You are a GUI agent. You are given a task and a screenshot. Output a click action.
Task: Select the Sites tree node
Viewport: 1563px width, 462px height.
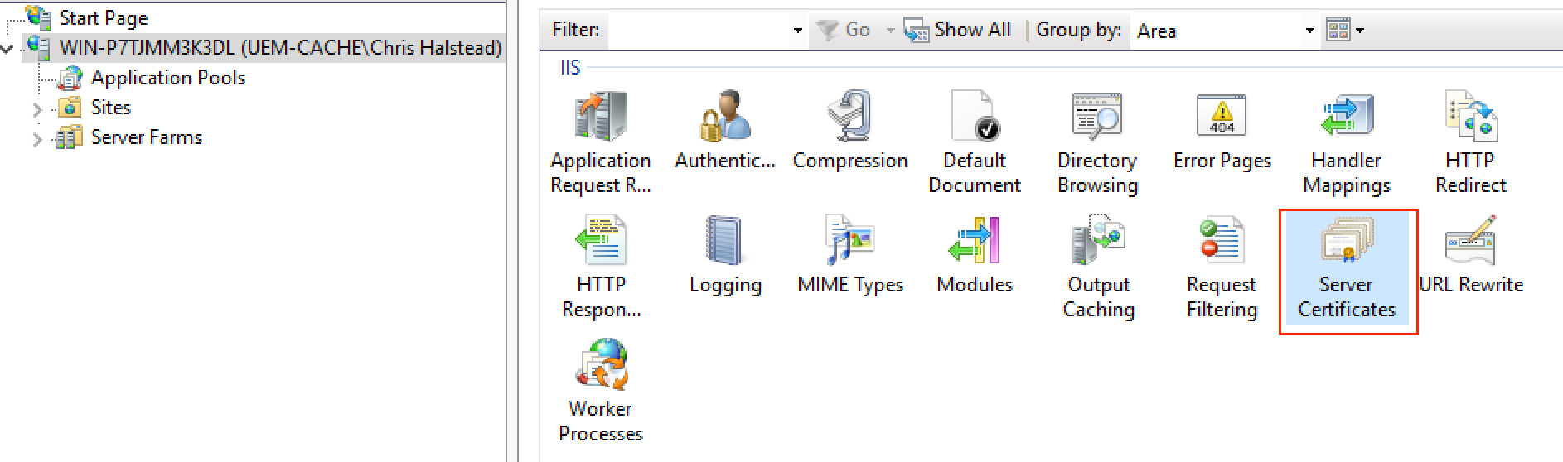pyautogui.click(x=110, y=108)
